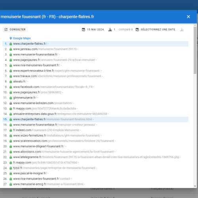This screenshot has height=198, width=198.
Task: Click the dialog scrollbar thumb
Action: click(x=195, y=50)
